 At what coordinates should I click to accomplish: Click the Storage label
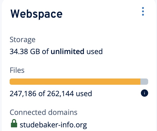click(x=22, y=40)
